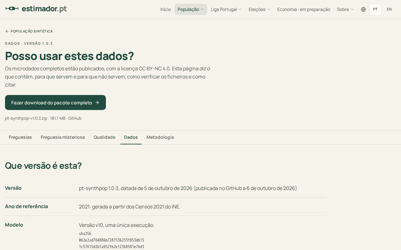Viewport: 401px width, 250px height.
Task: Click Fazer download do pacote completo
Action: click(x=55, y=102)
